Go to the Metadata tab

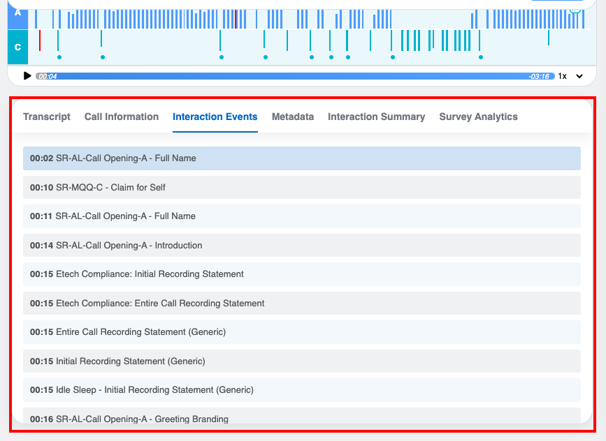tap(293, 117)
